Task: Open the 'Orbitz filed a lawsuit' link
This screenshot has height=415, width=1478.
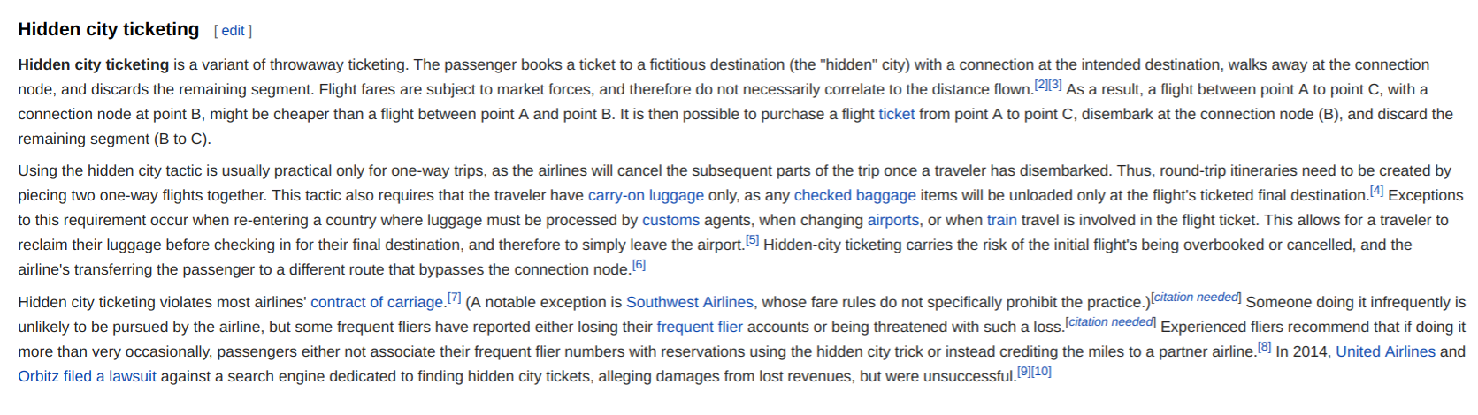Action: click(87, 376)
